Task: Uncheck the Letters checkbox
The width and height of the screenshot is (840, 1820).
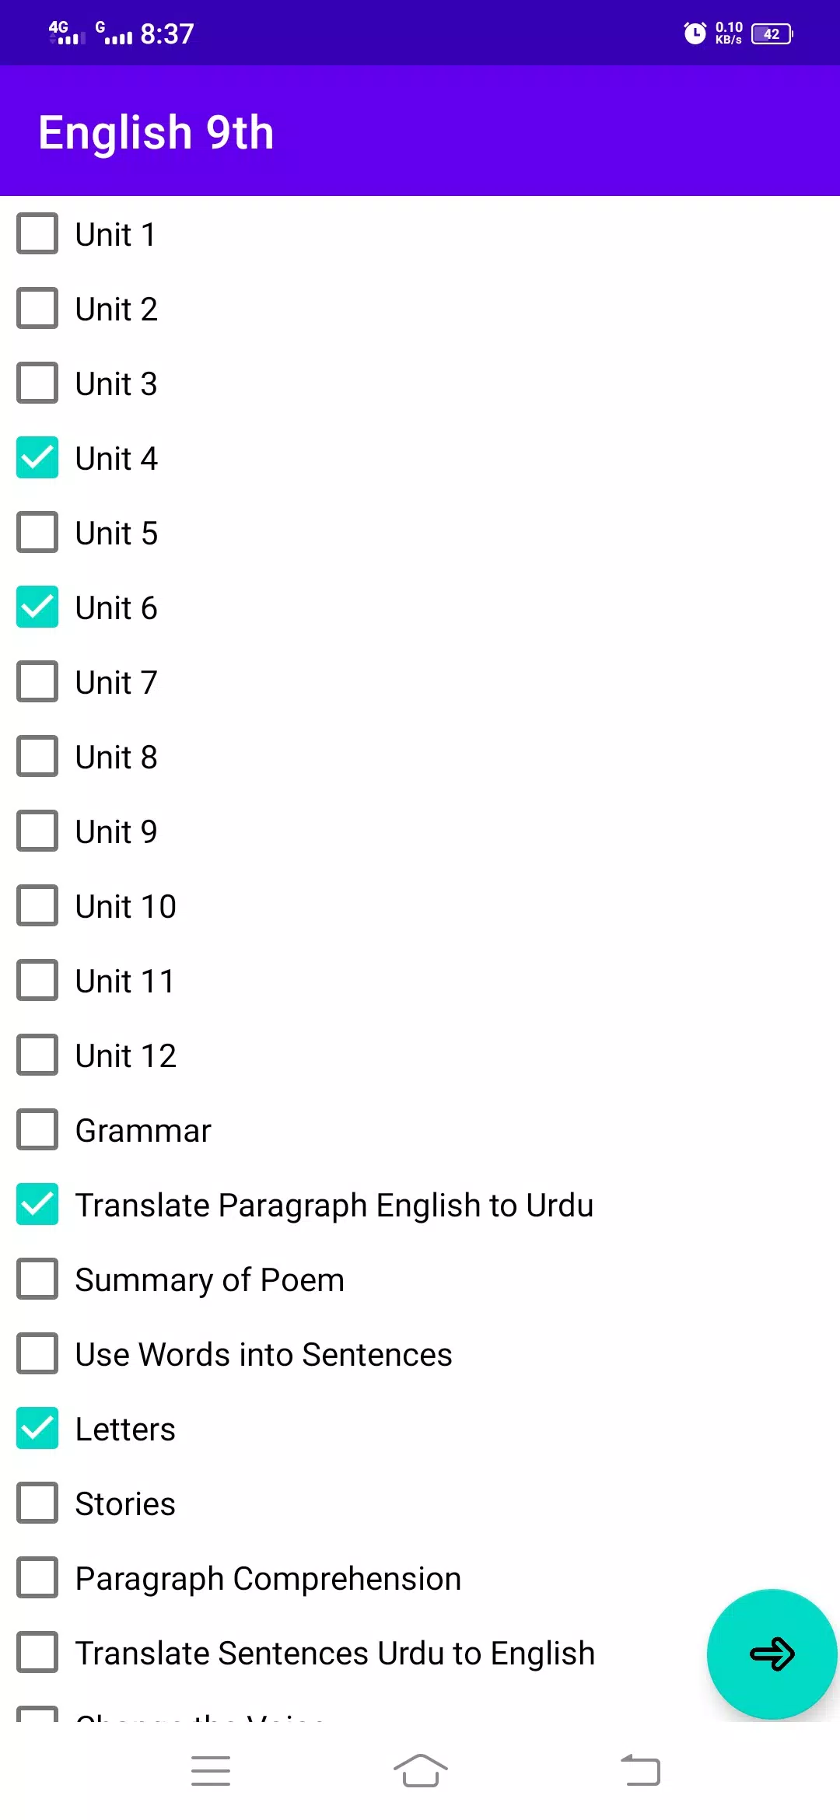Action: pyautogui.click(x=37, y=1428)
